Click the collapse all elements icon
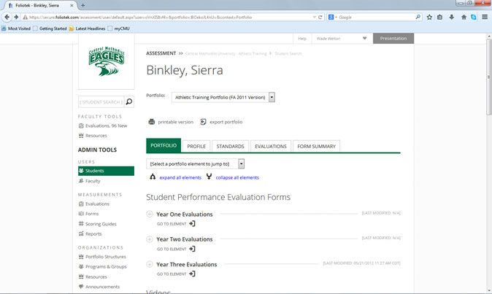Viewport: 492px width, 294px height. (210, 177)
